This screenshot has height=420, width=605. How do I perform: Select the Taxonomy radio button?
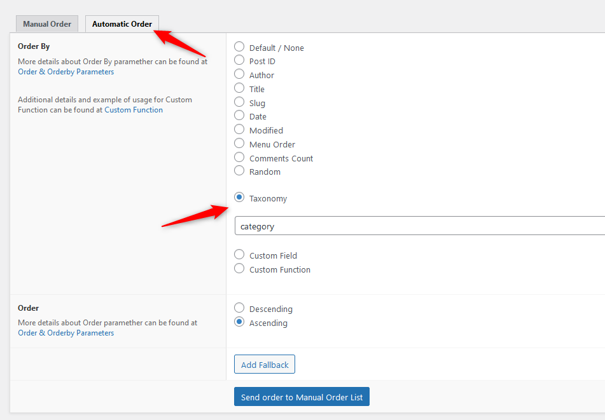[x=239, y=197]
